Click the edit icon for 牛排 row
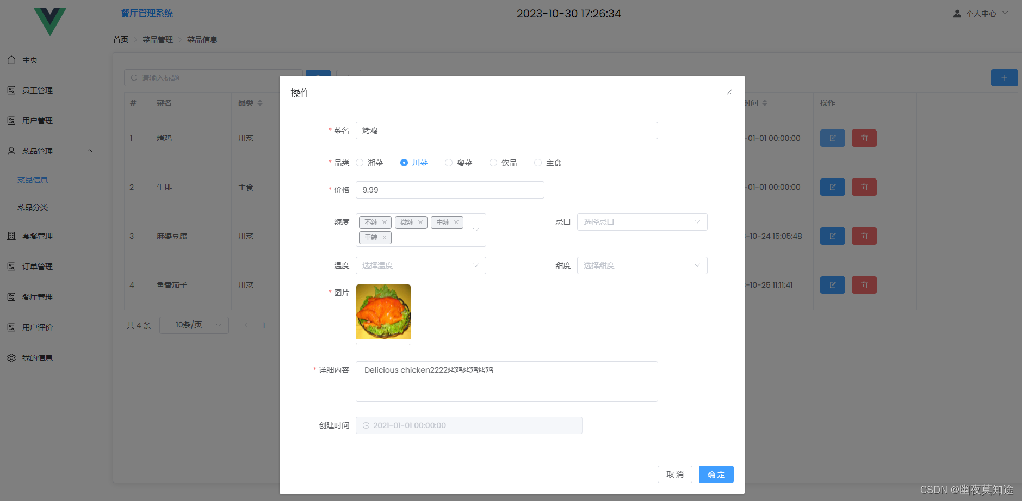The width and height of the screenshot is (1022, 501). 832,187
